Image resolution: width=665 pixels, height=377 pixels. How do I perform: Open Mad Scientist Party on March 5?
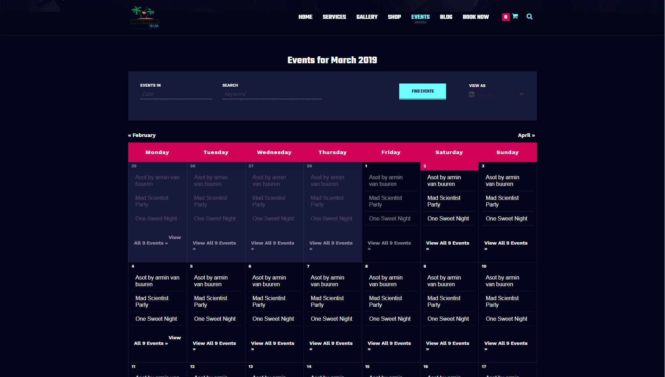tap(211, 302)
